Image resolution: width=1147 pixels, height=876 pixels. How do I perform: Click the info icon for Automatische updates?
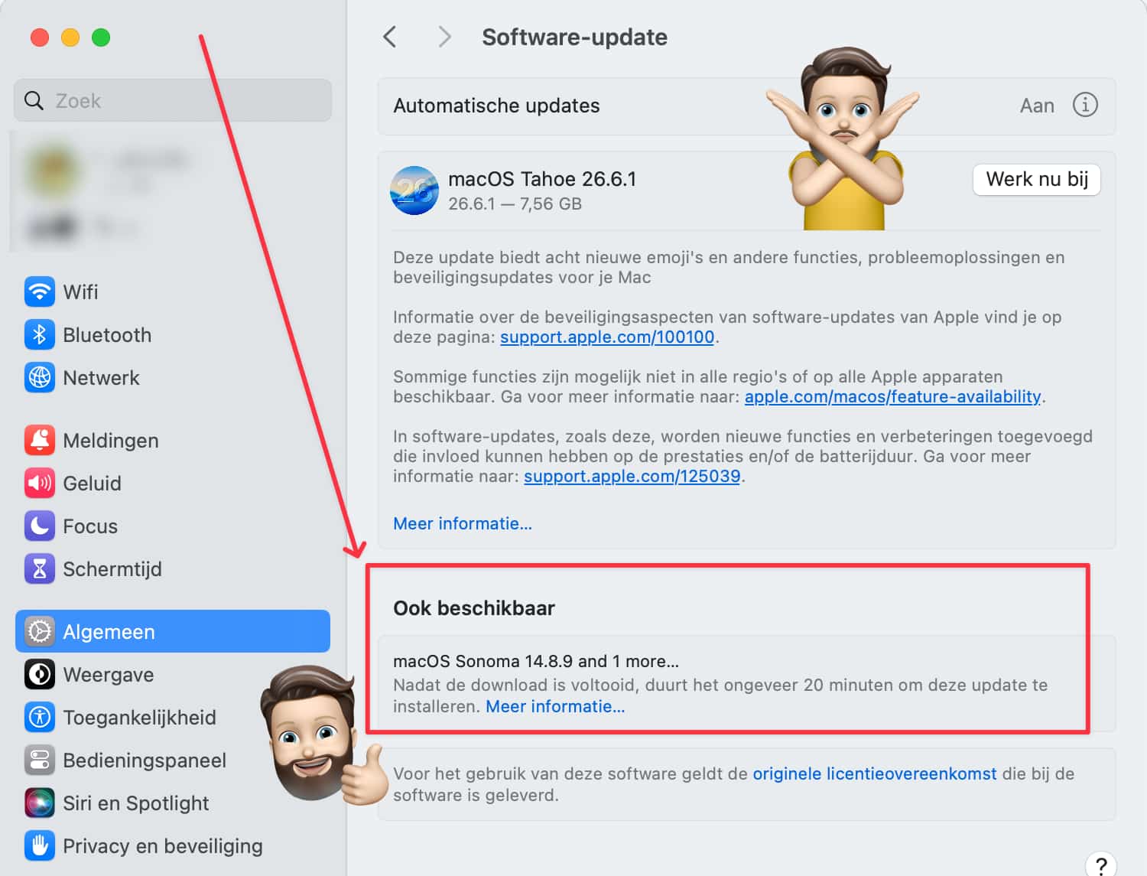point(1085,105)
